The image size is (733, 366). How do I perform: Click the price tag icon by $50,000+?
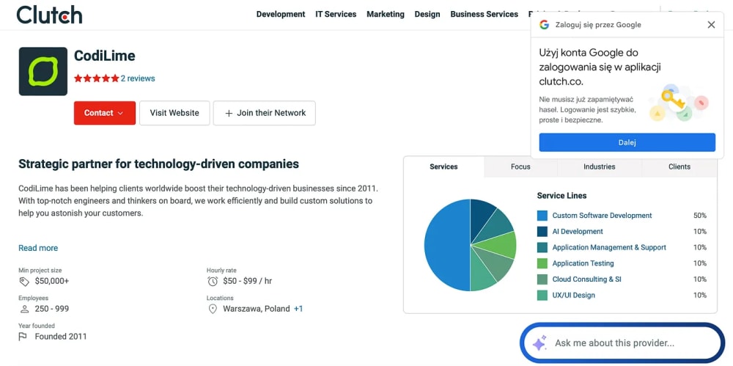point(24,282)
